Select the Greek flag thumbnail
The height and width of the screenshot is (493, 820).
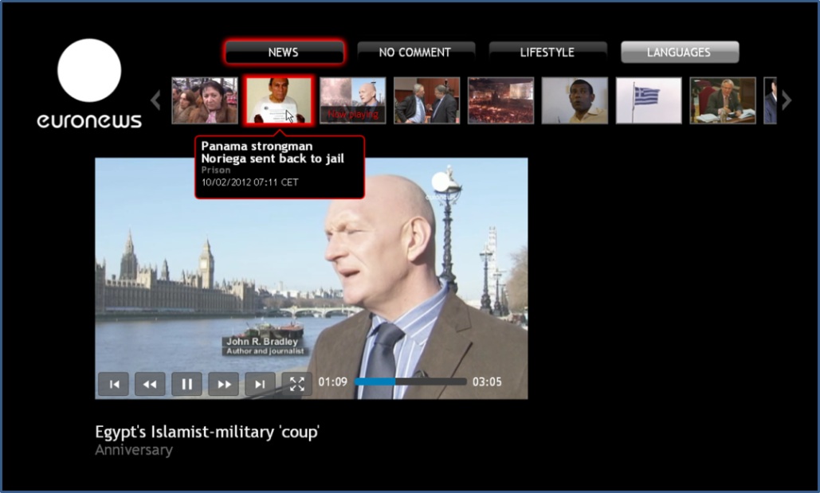(x=648, y=100)
